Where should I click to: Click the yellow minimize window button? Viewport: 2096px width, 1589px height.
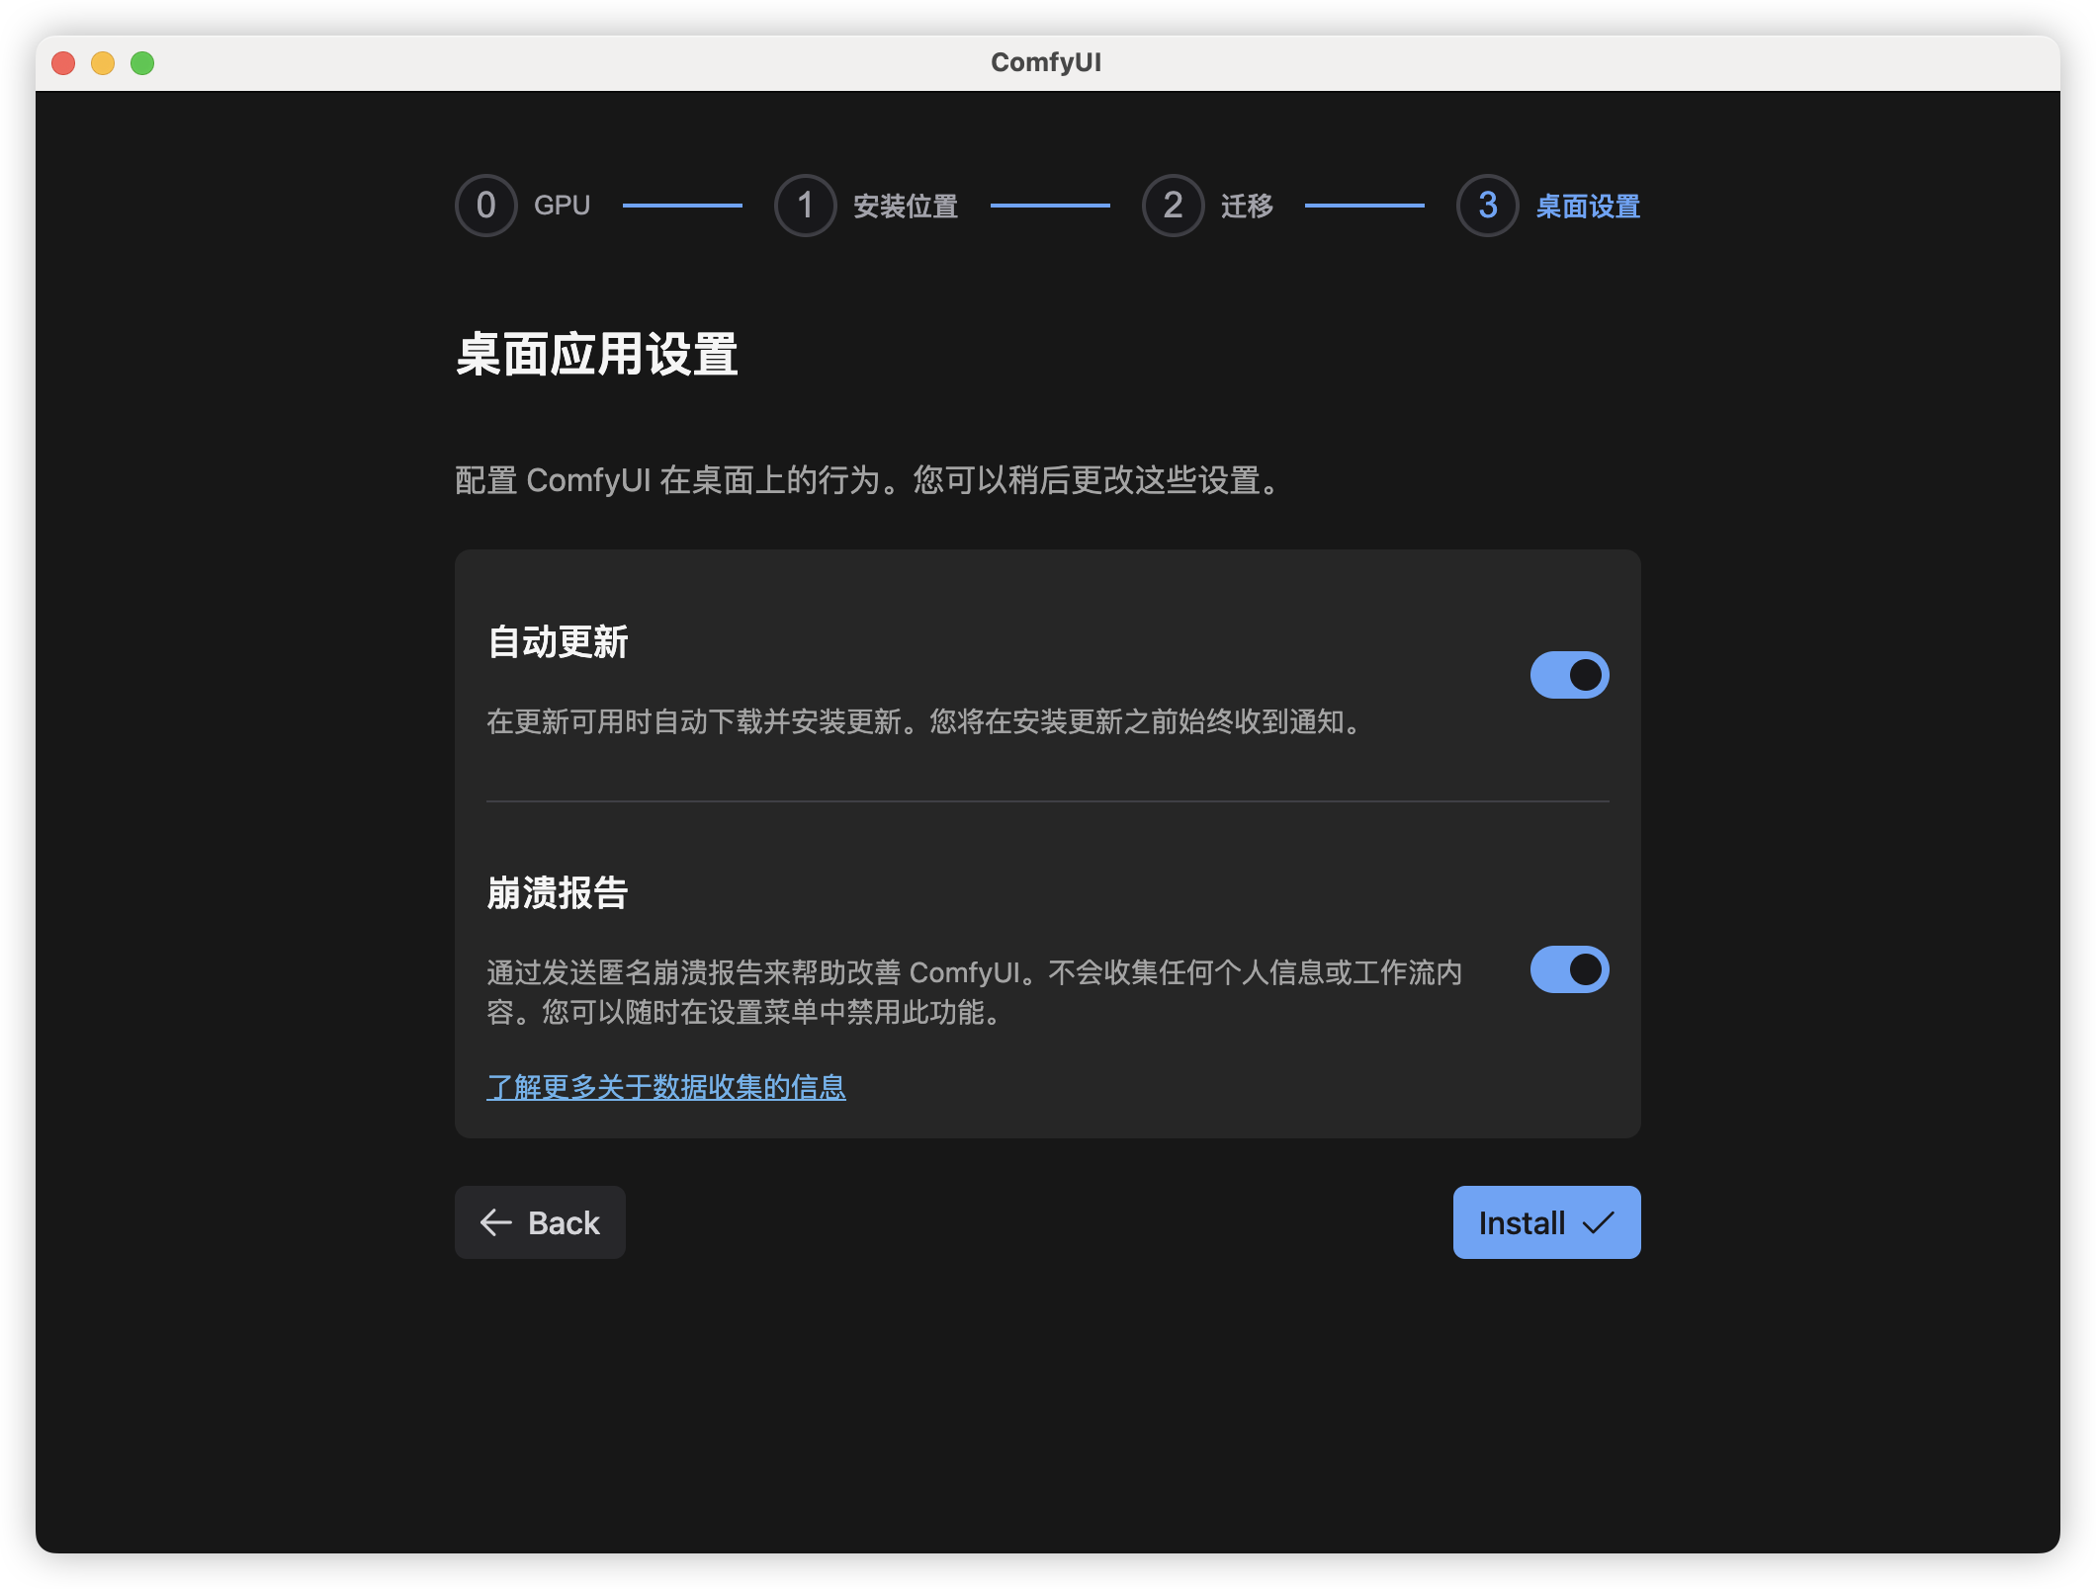(x=103, y=63)
